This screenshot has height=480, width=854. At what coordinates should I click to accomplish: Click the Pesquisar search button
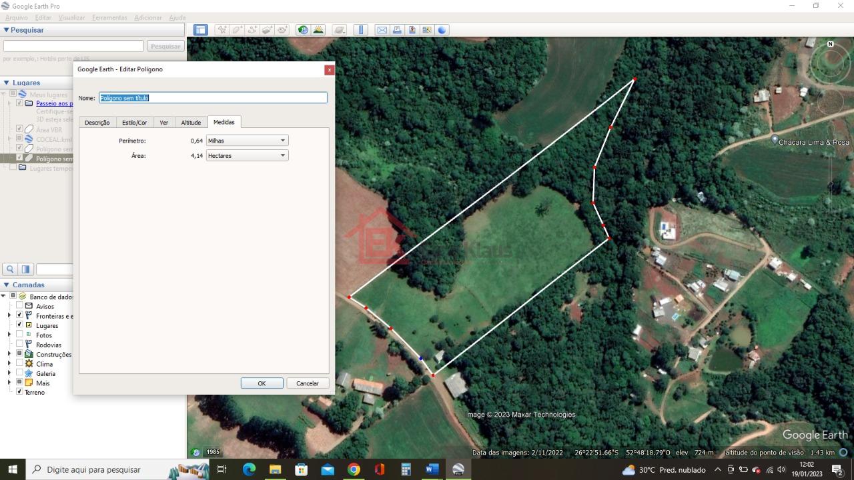165,46
